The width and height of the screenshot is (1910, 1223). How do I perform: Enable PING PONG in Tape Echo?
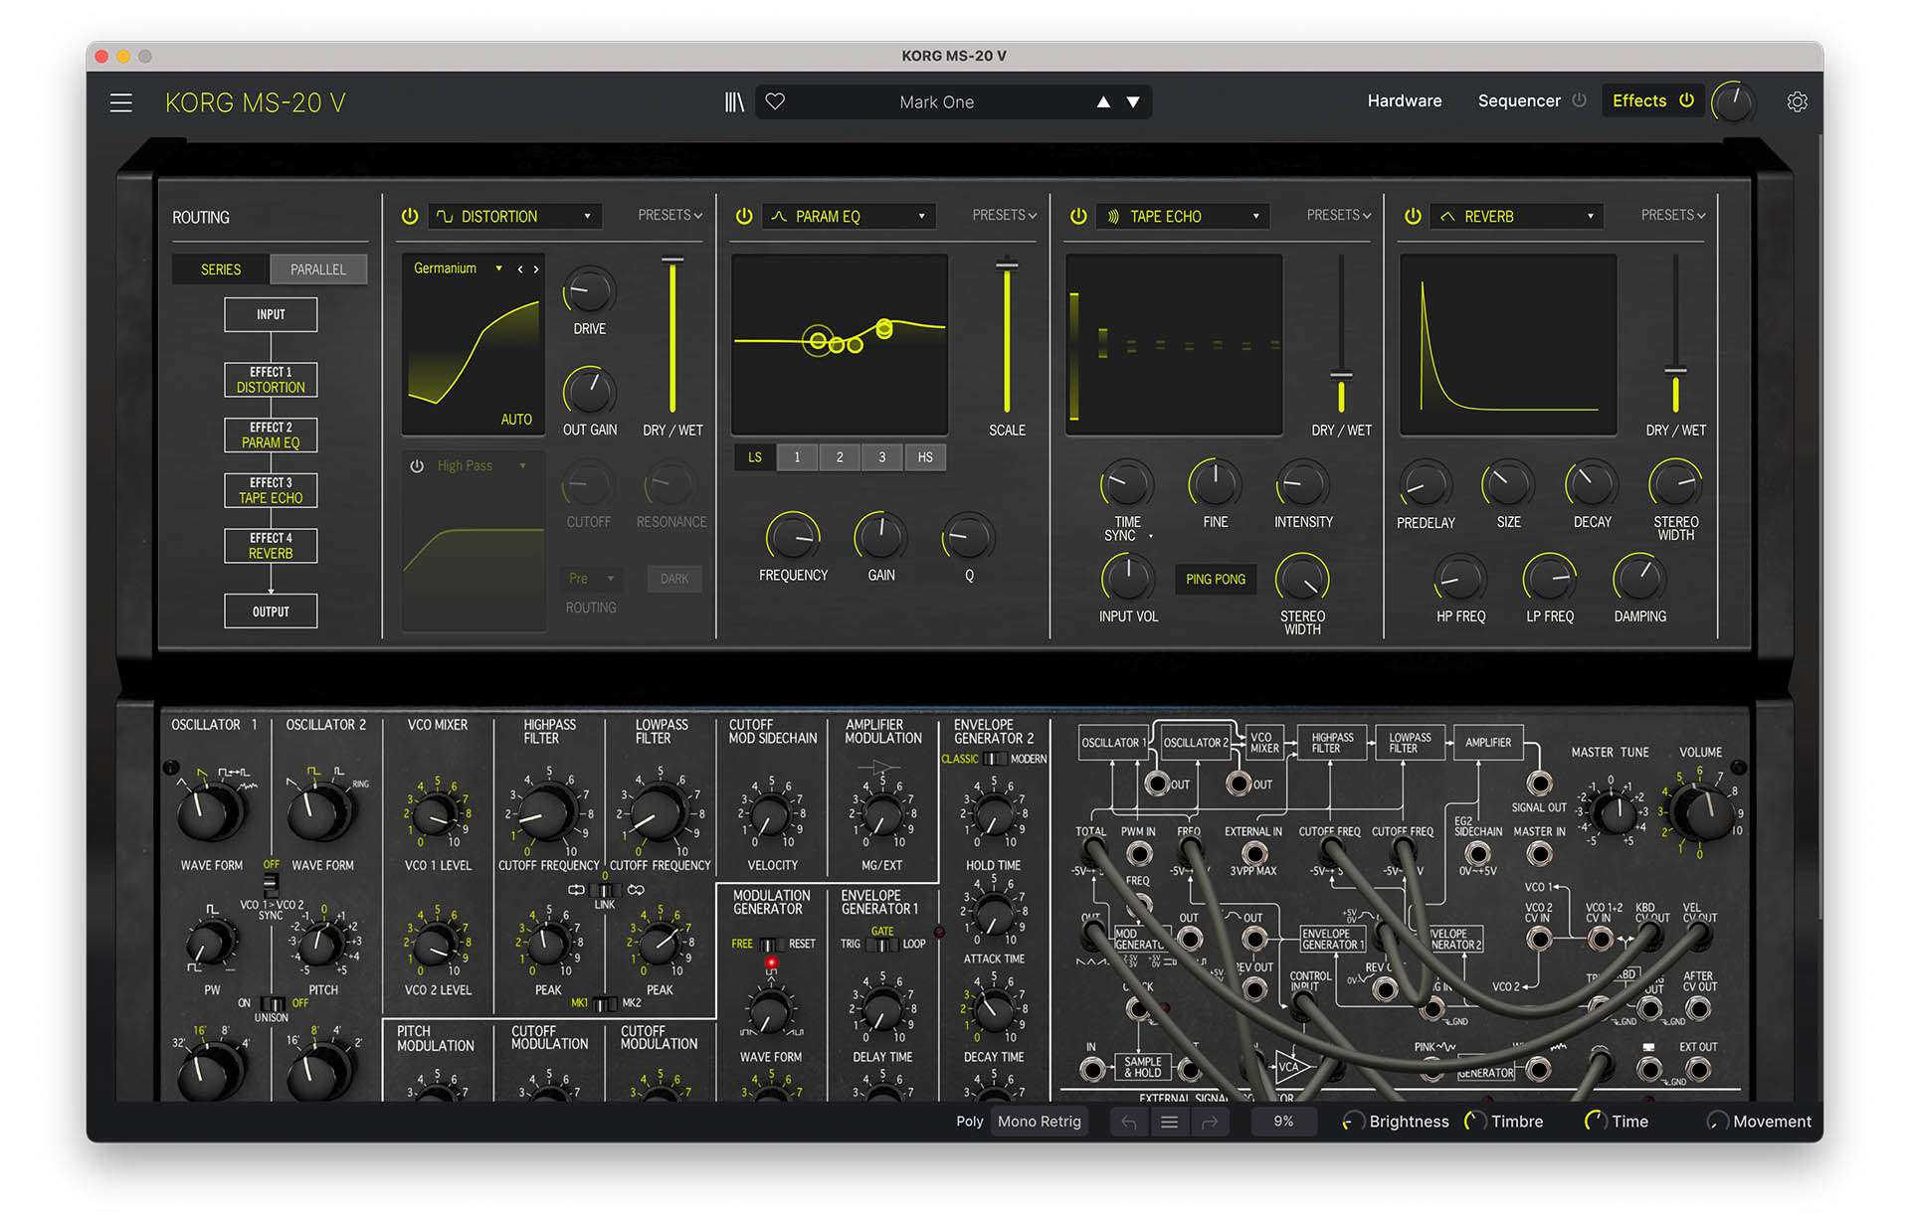click(1215, 579)
